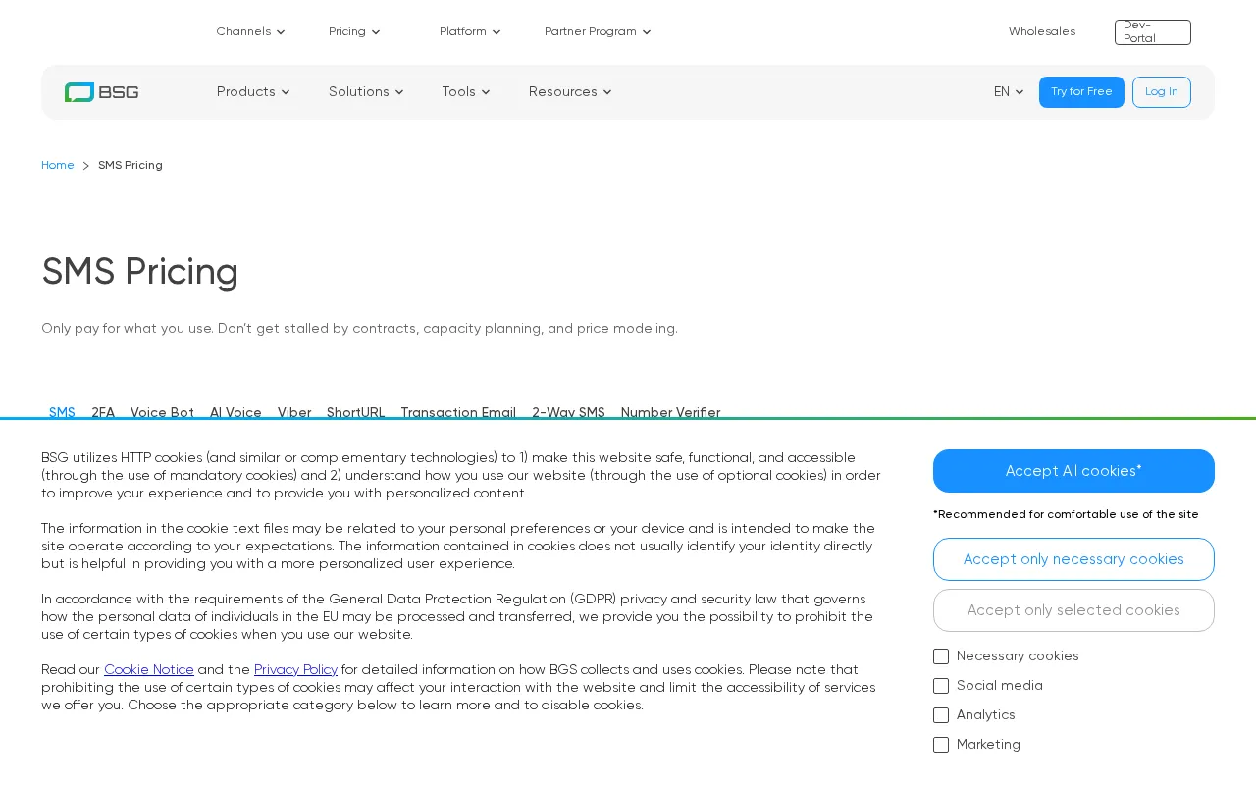Image resolution: width=1256 pixels, height=785 pixels.
Task: Open the Wholesales link
Action: coord(1042,31)
